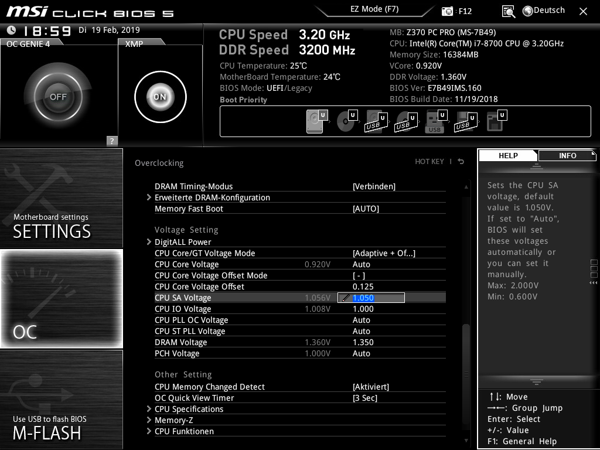This screenshot has height=450, width=600.
Task: Open CPU Core/GT Voltage Mode option
Action: coord(384,253)
